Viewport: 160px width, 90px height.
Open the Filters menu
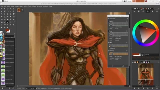pos(34,6)
